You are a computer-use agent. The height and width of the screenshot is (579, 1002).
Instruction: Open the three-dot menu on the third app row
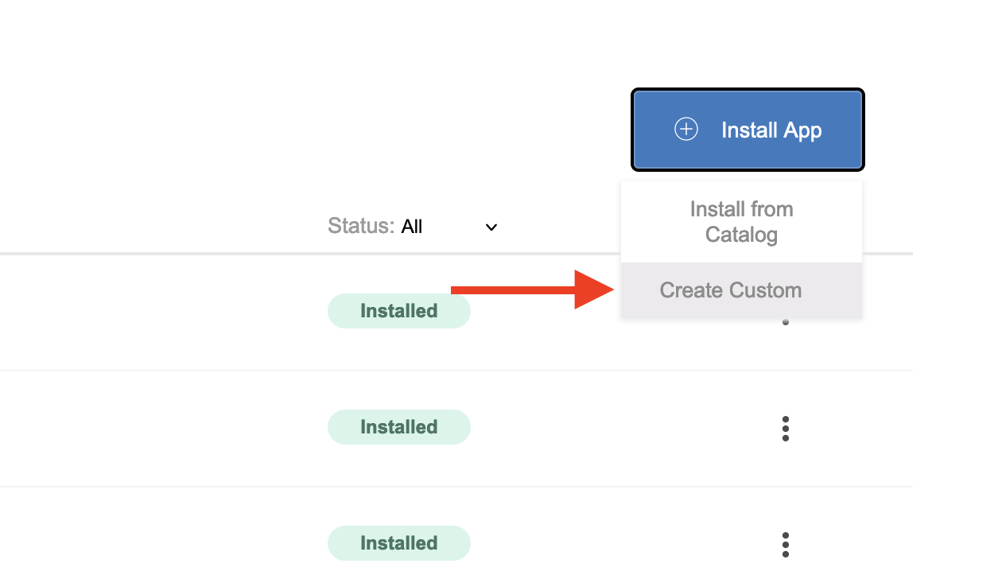tap(786, 544)
